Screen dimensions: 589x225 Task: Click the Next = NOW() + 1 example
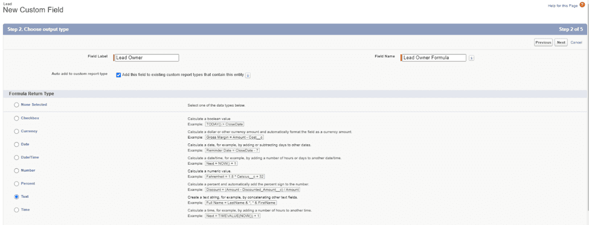(x=222, y=163)
